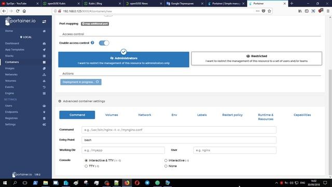Viewport: 332px width, 187px height.
Task: Click the Images clone icon
Action: (44, 69)
